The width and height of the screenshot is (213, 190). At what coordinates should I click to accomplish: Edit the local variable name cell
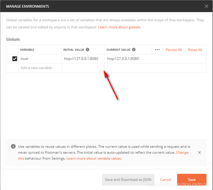[x=40, y=59]
